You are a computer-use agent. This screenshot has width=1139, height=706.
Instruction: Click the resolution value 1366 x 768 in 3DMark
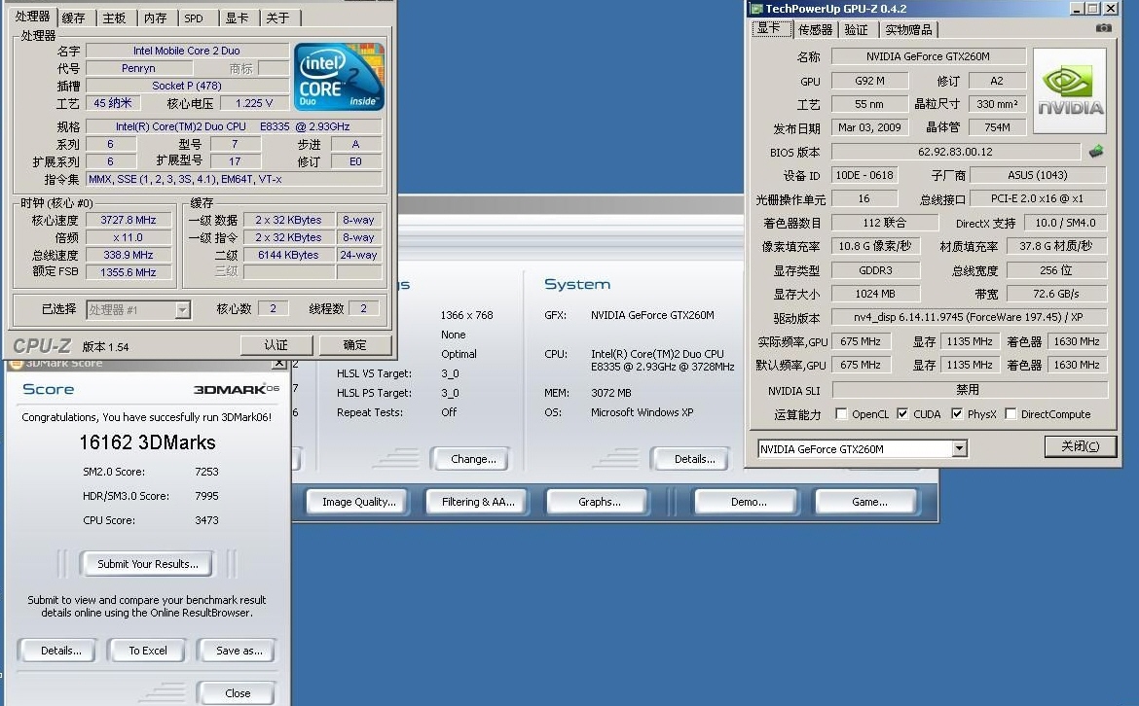pos(467,315)
